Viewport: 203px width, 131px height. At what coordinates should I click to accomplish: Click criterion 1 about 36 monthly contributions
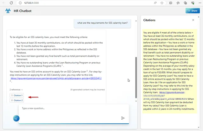60,44
